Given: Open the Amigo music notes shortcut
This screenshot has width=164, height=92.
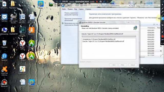Looking at the screenshot, I should point(22,70).
